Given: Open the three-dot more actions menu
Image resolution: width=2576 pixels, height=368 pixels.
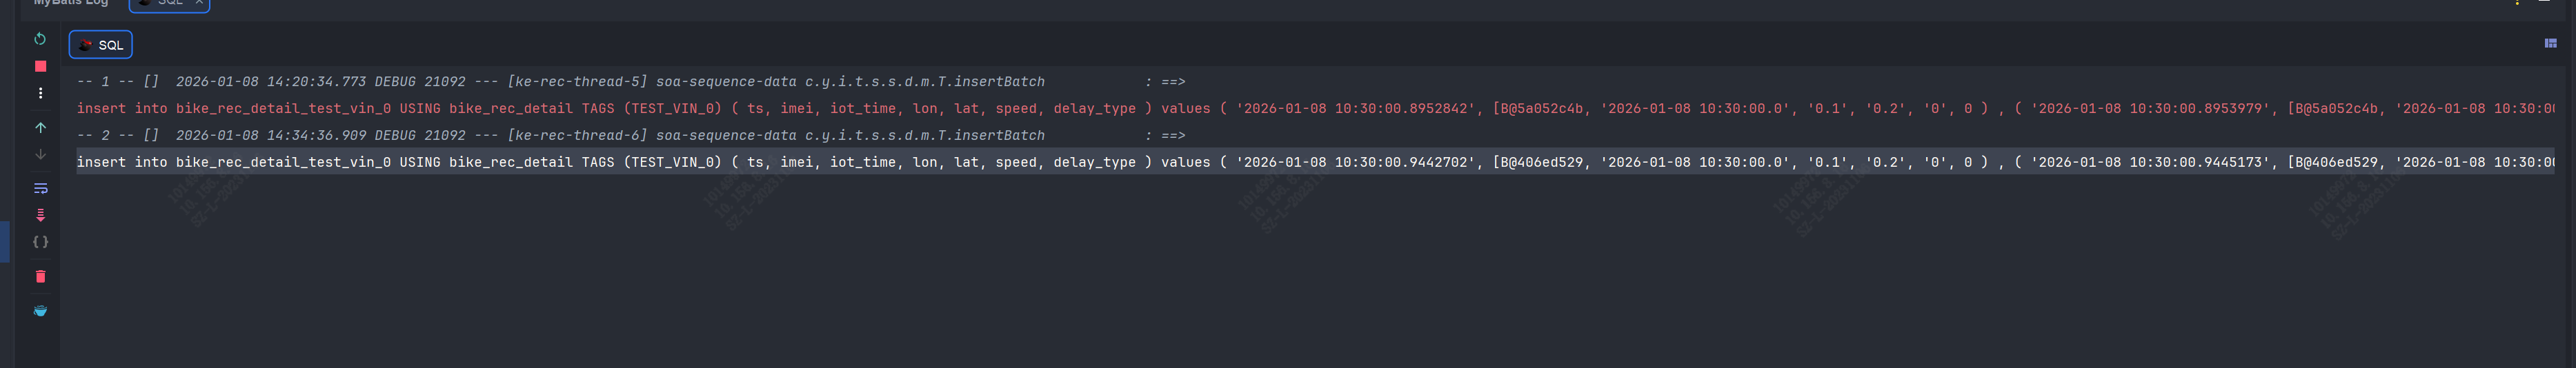Looking at the screenshot, I should pyautogui.click(x=40, y=93).
